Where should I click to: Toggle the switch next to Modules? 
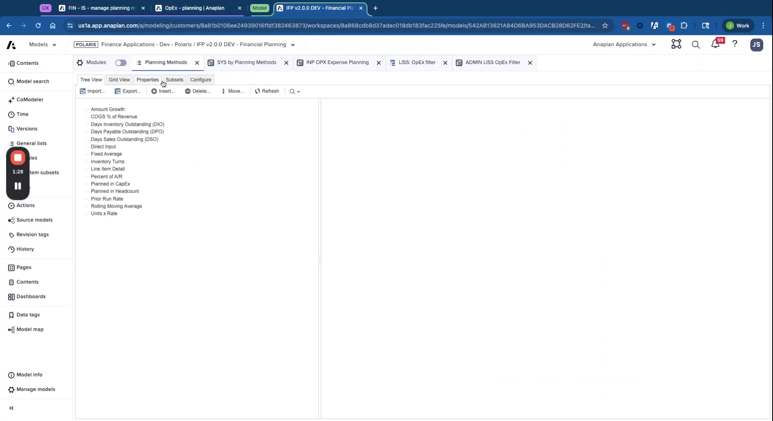click(x=121, y=63)
